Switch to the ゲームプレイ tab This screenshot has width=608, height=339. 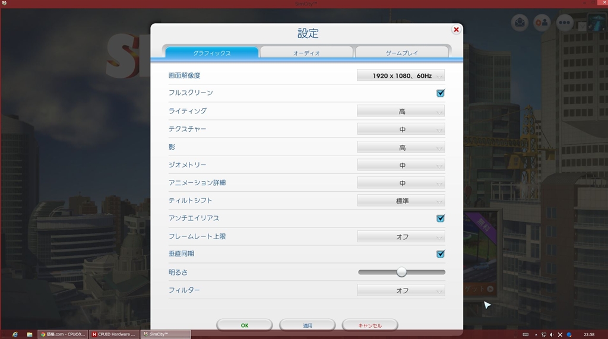402,53
